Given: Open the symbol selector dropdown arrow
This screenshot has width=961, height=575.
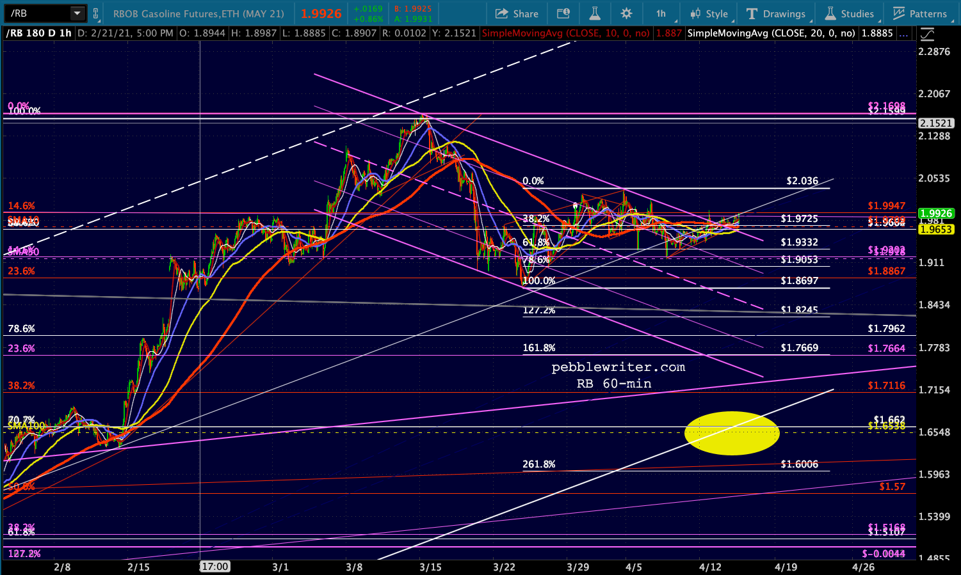Looking at the screenshot, I should tap(77, 13).
